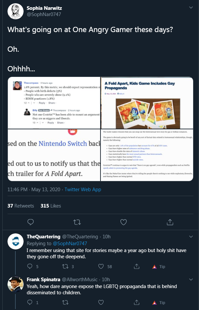The height and width of the screenshot is (310, 199).
Task: Like the main tweet with heart icon
Action: tap(123, 222)
